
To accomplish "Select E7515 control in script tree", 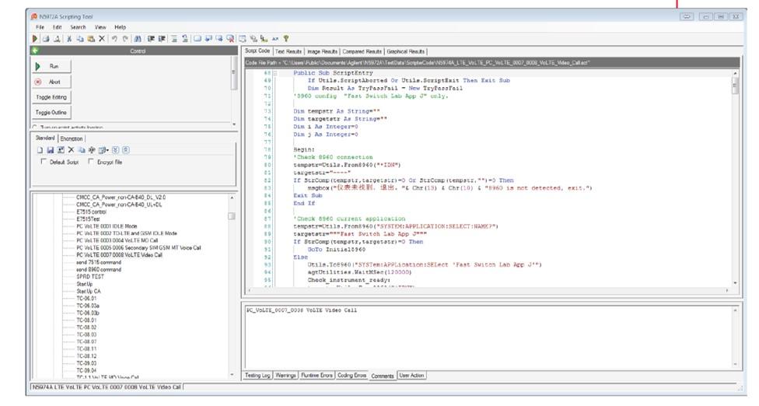I will (92, 212).
